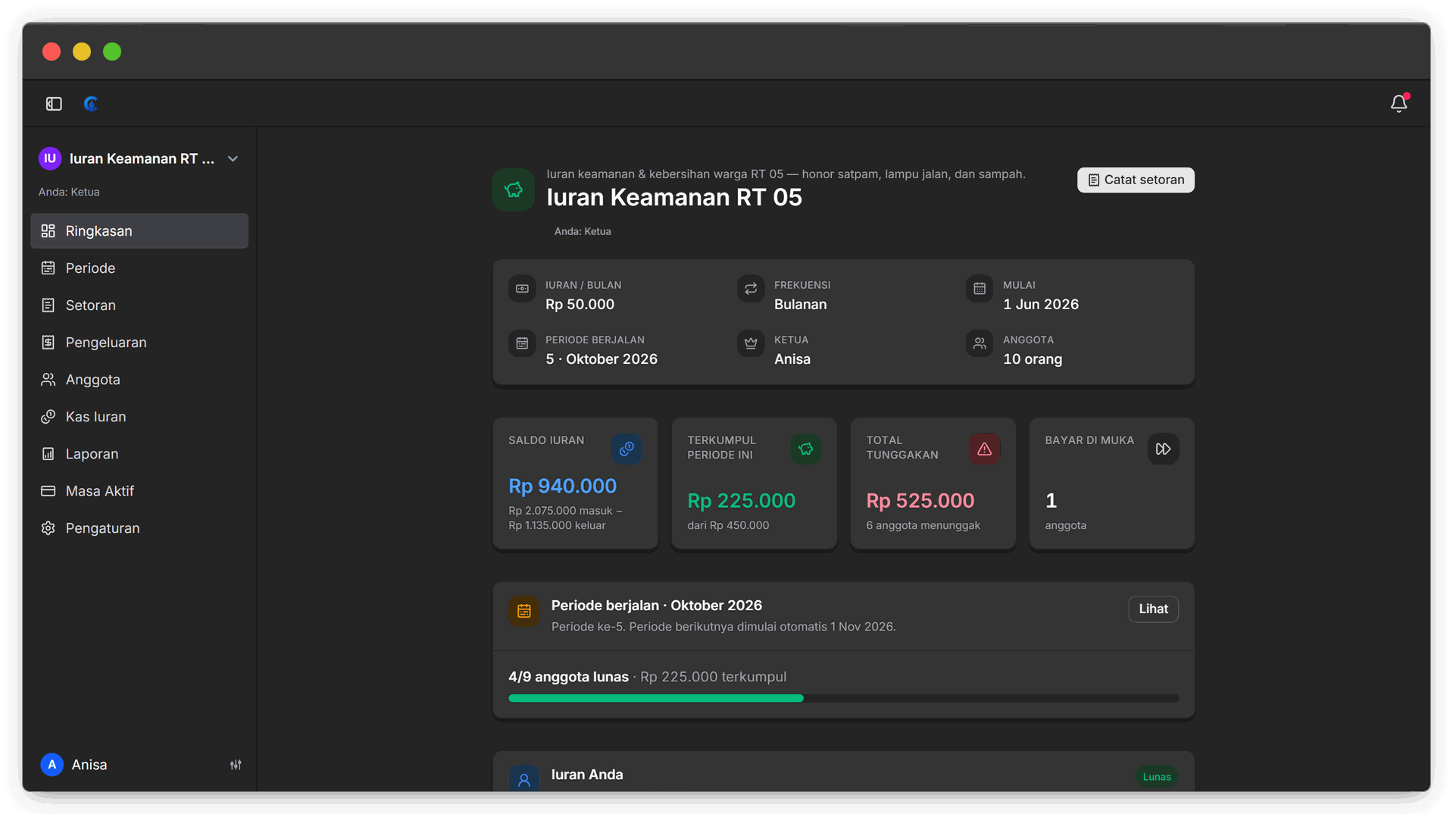The height and width of the screenshot is (814, 1453).
Task: Click the Saldo Iuran coins icon
Action: [x=627, y=449]
